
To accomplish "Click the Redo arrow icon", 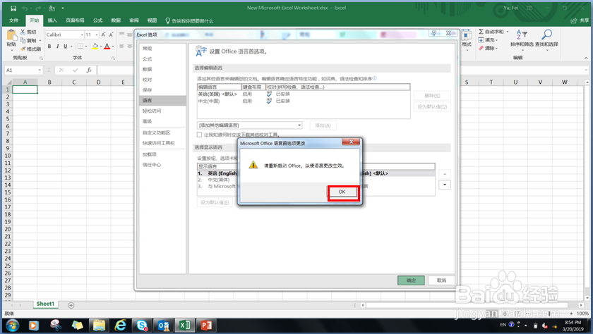I will (x=38, y=8).
